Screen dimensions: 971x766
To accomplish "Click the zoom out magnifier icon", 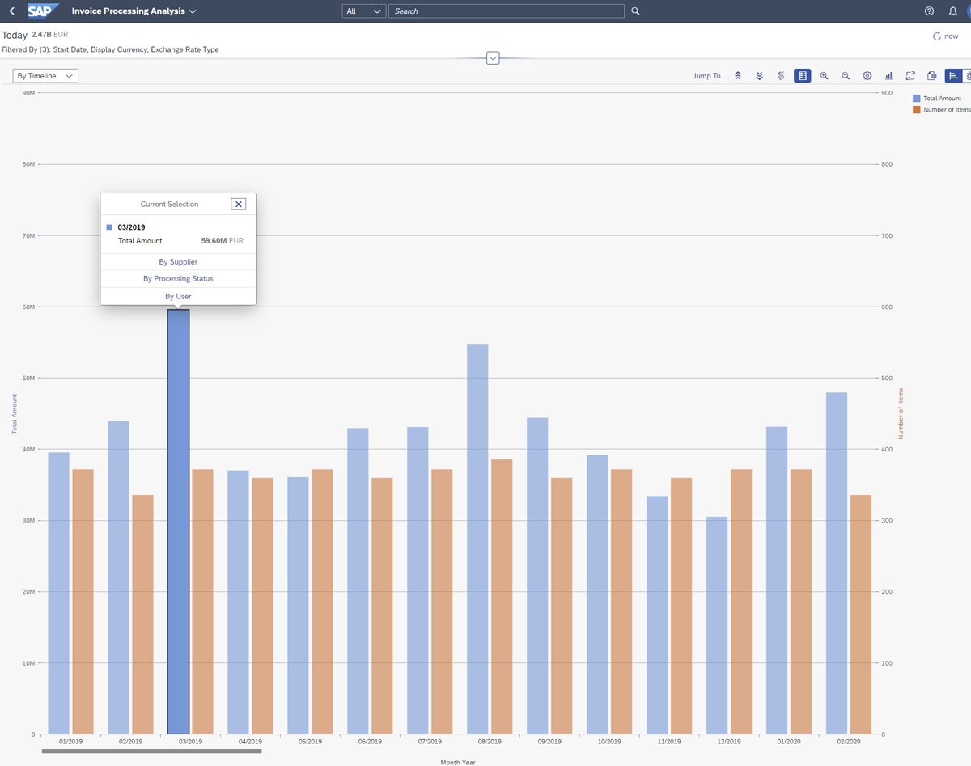I will coord(846,76).
